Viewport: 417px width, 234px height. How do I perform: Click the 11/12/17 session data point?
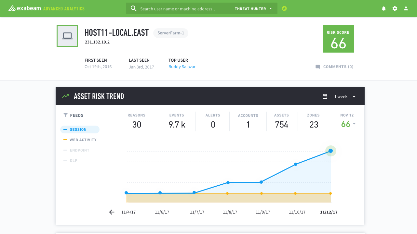tap(330, 151)
